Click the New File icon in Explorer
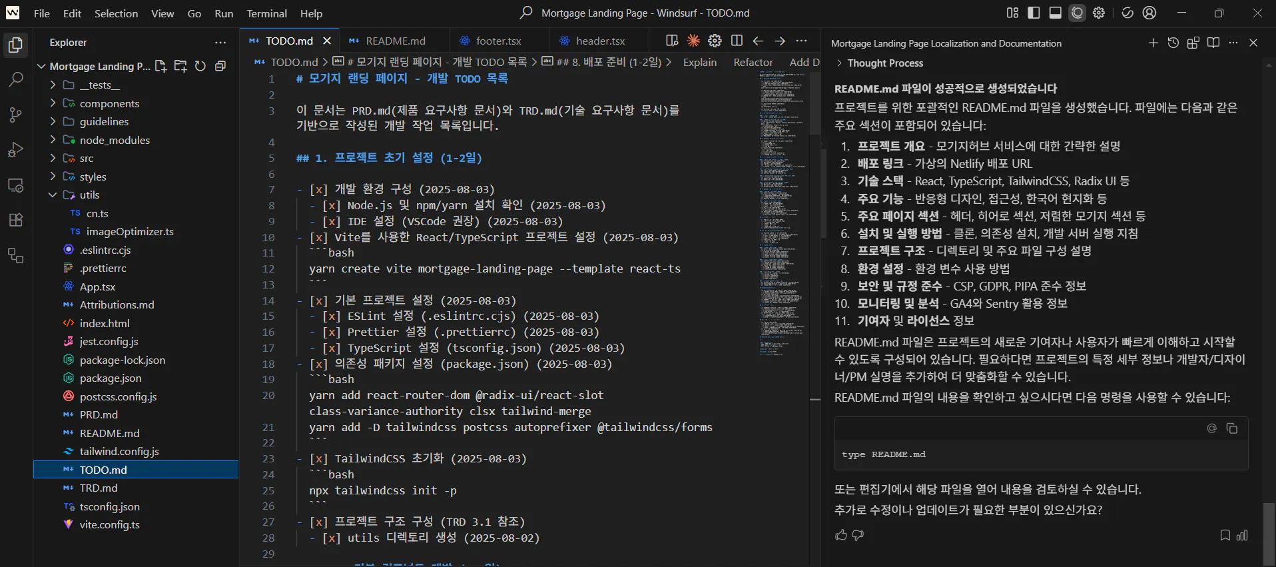The width and height of the screenshot is (1276, 567). point(160,66)
